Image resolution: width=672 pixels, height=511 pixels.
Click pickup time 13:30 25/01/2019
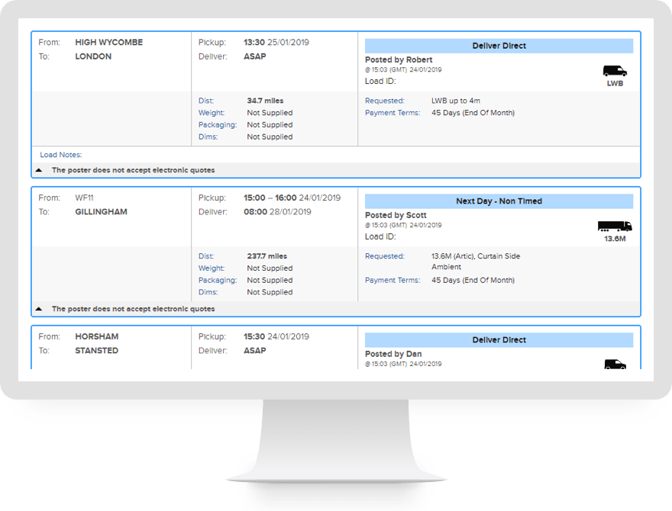coord(276,43)
